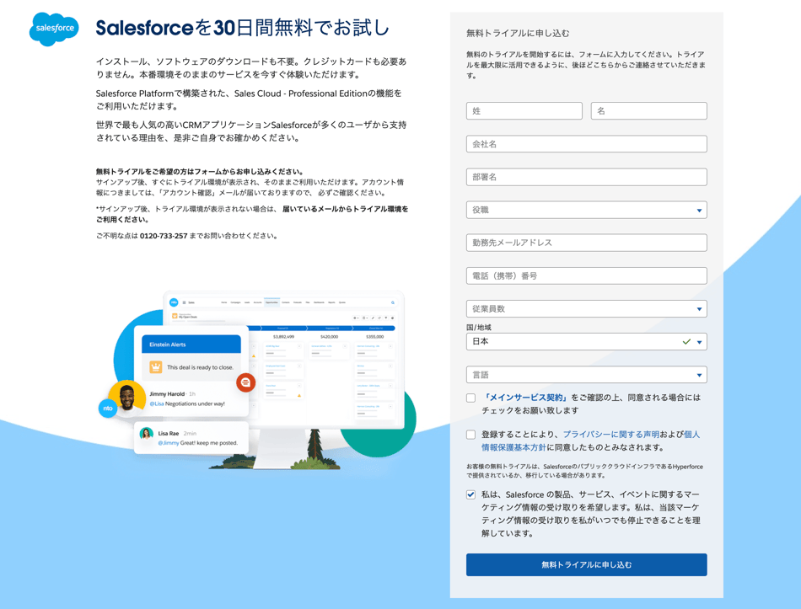Click the 名 (first name) field
Screen dimensions: 801x609
648,111
